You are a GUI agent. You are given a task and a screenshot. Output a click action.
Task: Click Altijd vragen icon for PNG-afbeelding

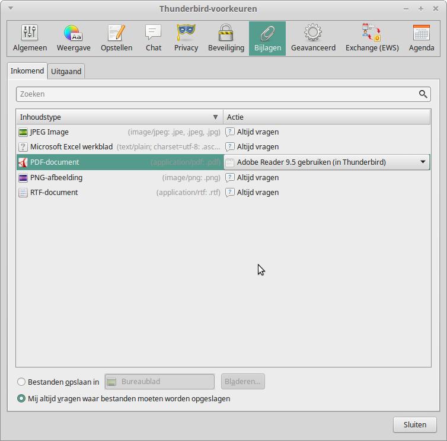click(x=230, y=178)
